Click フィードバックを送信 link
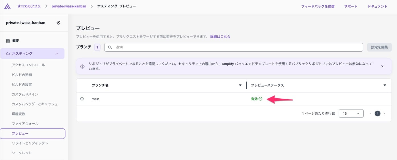 click(318, 6)
